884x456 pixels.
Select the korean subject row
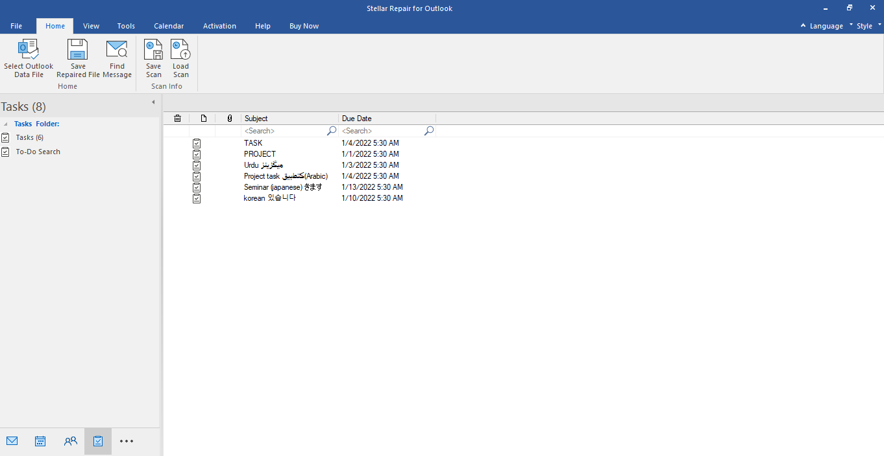270,198
